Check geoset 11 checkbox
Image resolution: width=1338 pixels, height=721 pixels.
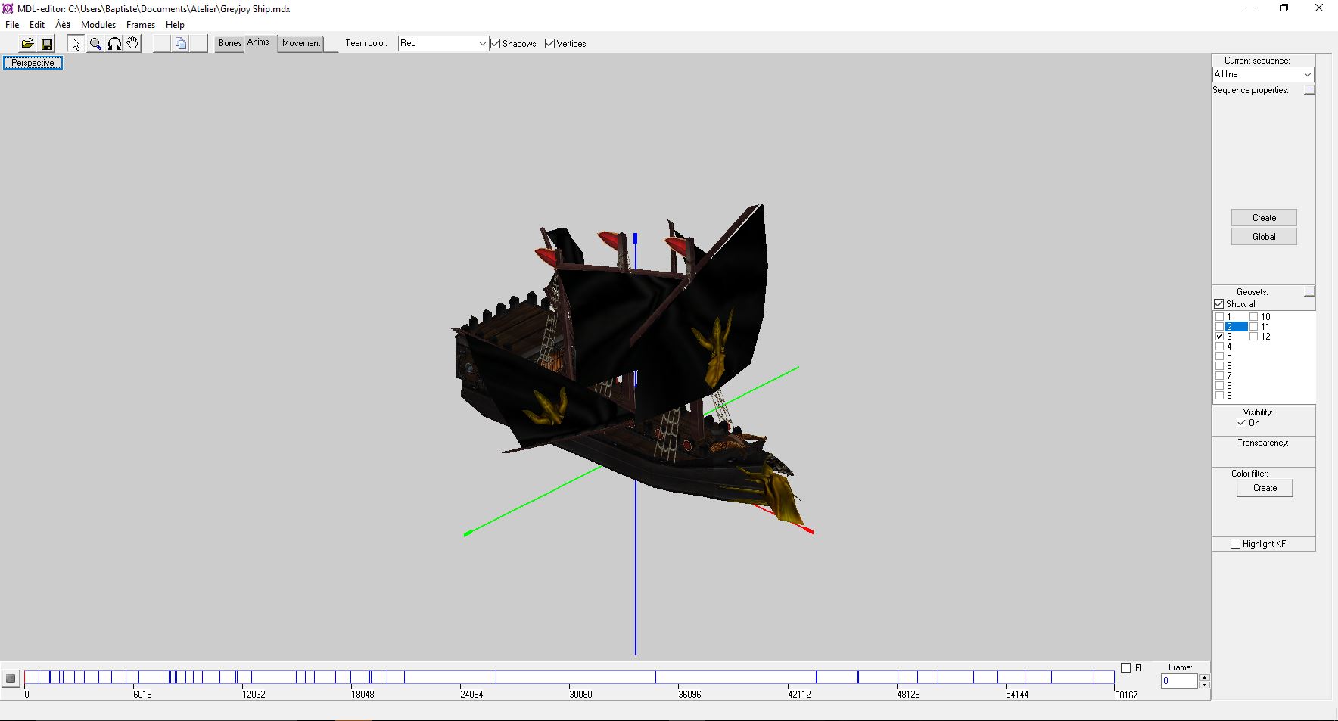pyautogui.click(x=1253, y=327)
